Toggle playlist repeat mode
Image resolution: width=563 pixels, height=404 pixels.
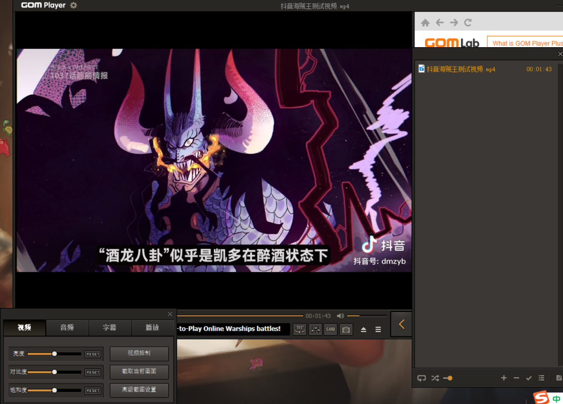(422, 378)
